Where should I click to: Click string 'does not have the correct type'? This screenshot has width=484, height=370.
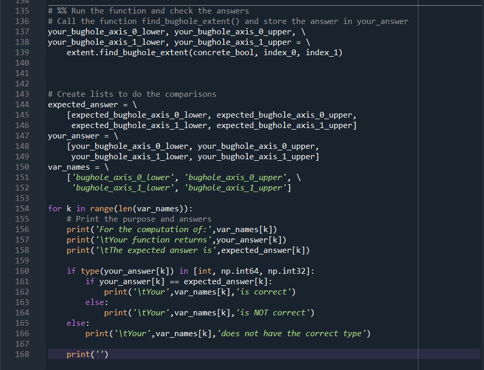pos(291,334)
